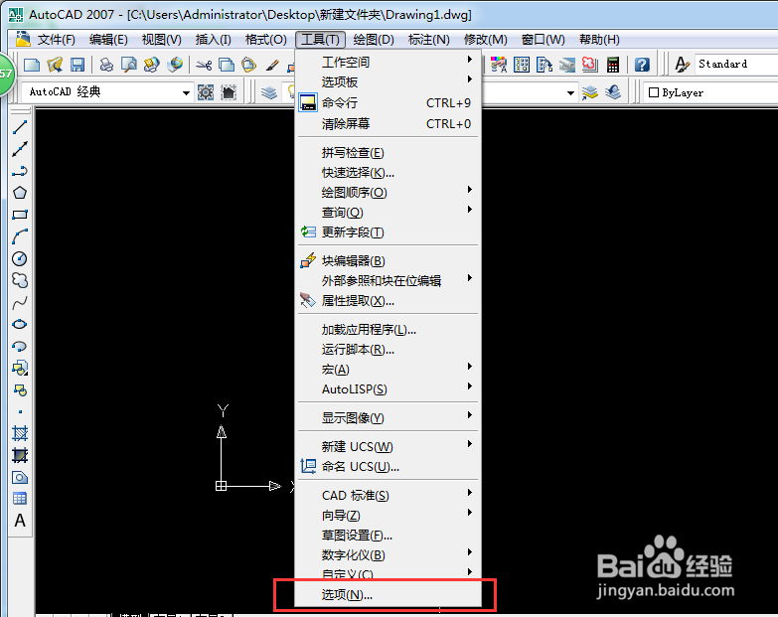The width and height of the screenshot is (778, 617).
Task: Expand the 绘图顺序(O) submenu
Action: point(388,193)
